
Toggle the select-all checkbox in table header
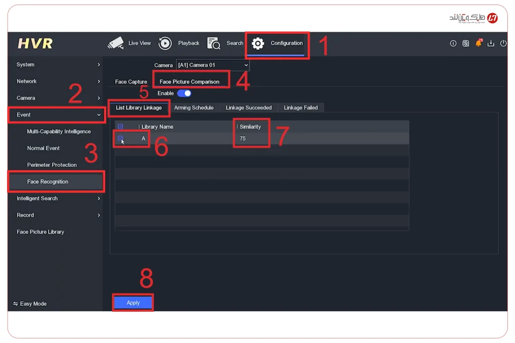(x=120, y=127)
